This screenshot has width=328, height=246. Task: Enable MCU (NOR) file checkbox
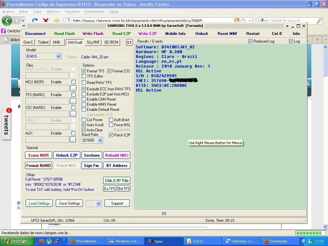coord(73,82)
